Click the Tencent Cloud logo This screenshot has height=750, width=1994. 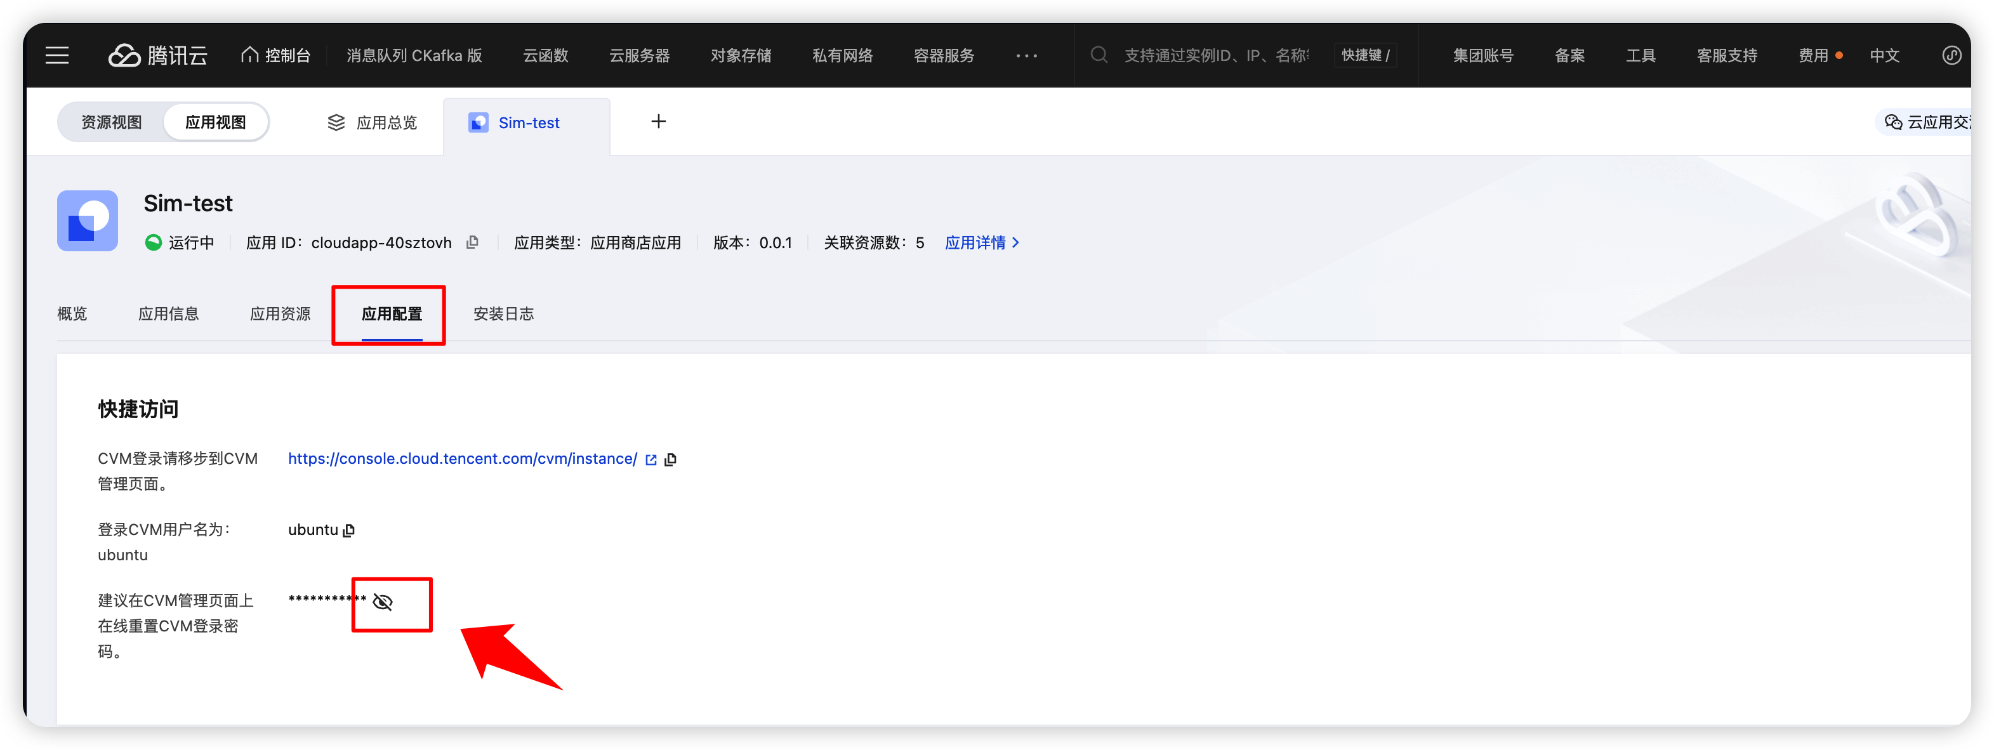(x=158, y=56)
